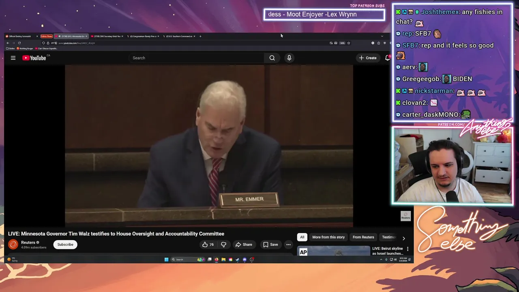Open File Explorer from the taskbar
The image size is (519, 292).
pos(223,260)
